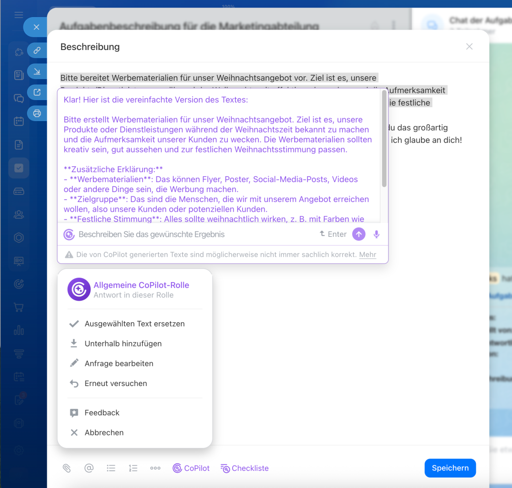Click the Checkliste toolbar button

245,468
